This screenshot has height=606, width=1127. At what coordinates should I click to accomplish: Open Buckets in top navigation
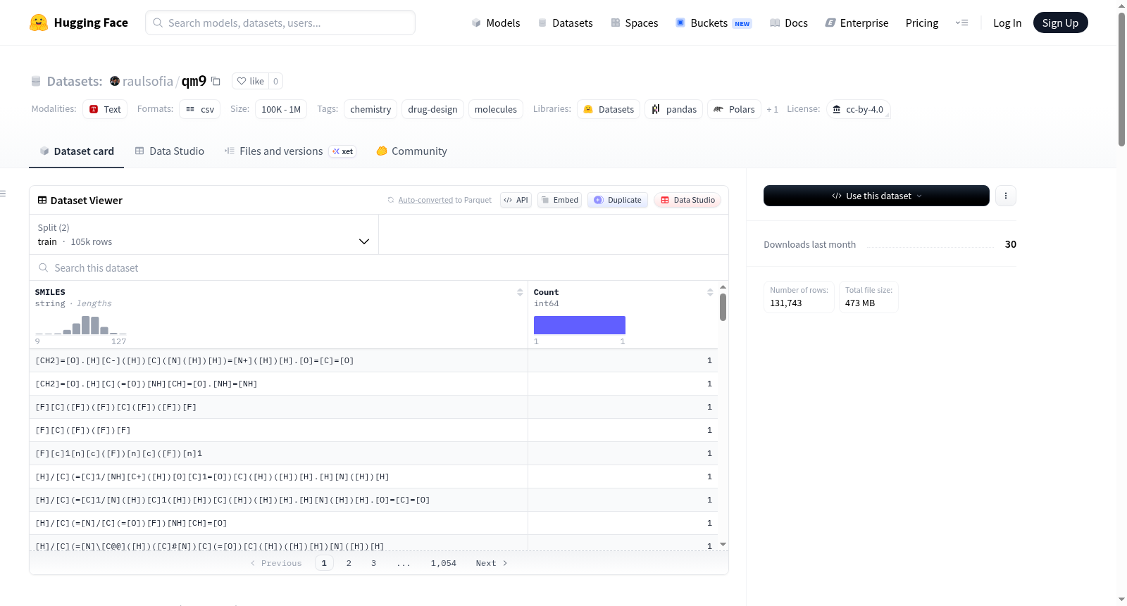point(714,23)
